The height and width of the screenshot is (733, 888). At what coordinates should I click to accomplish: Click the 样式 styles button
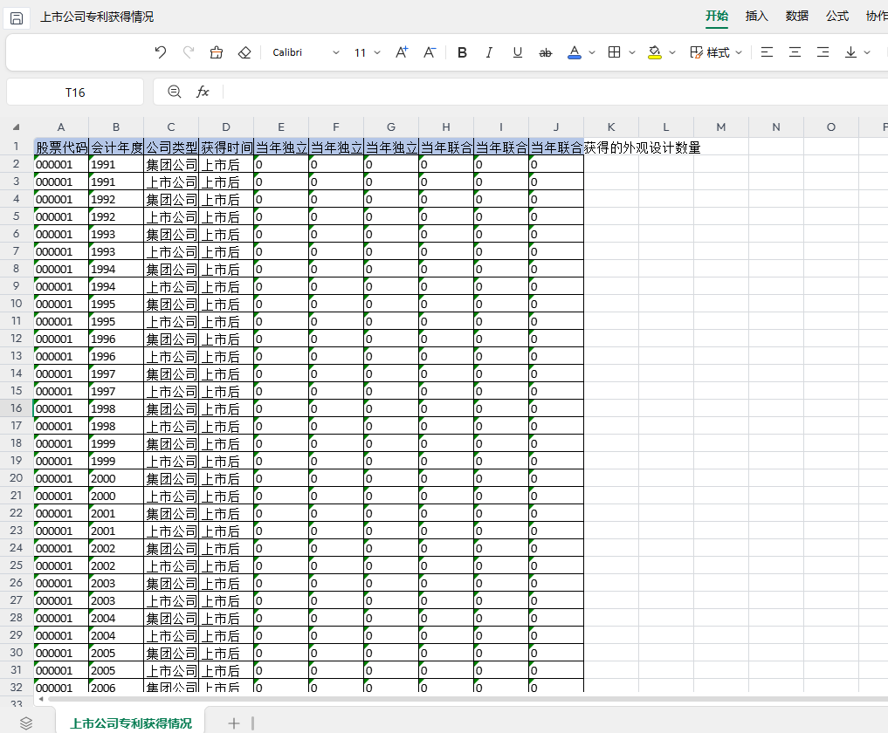point(716,52)
